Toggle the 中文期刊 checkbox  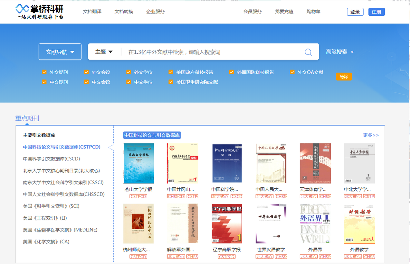tap(44, 82)
